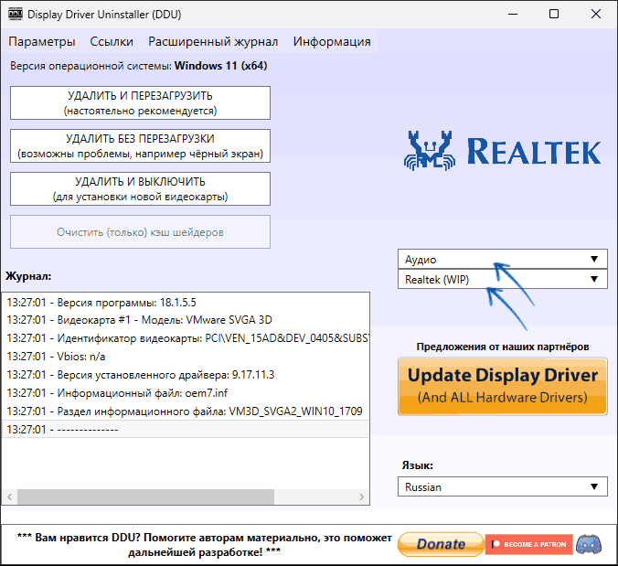The height and width of the screenshot is (566, 618).
Task: Click the Update Display Driver banner
Action: click(503, 386)
